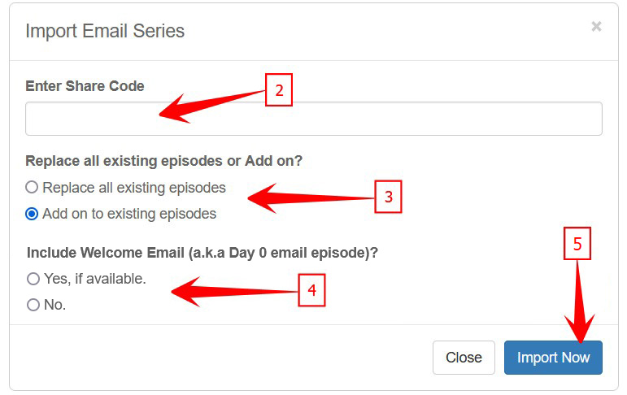Select the Replace all existing episodes radio button
Viewport: 627px width, 395px height.
[33, 188]
